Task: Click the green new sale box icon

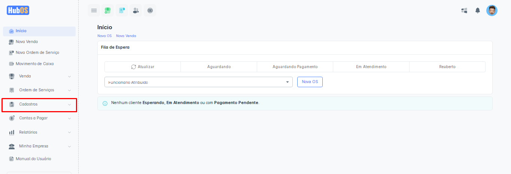Action: point(108,10)
